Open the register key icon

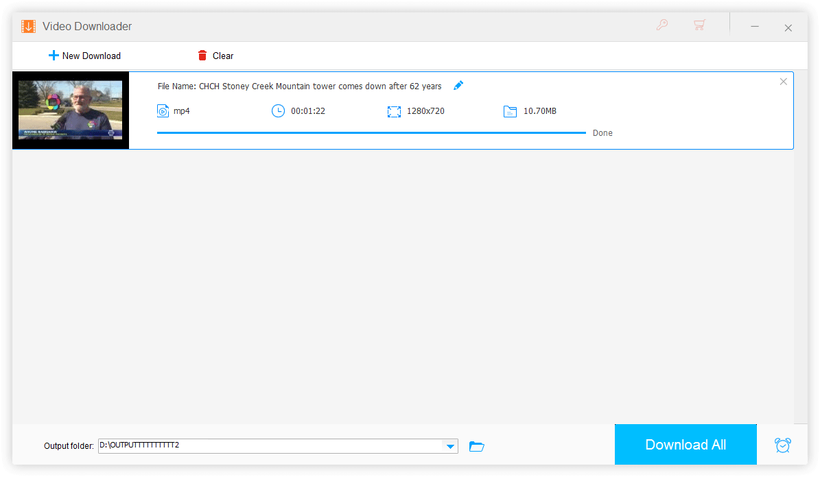[662, 25]
